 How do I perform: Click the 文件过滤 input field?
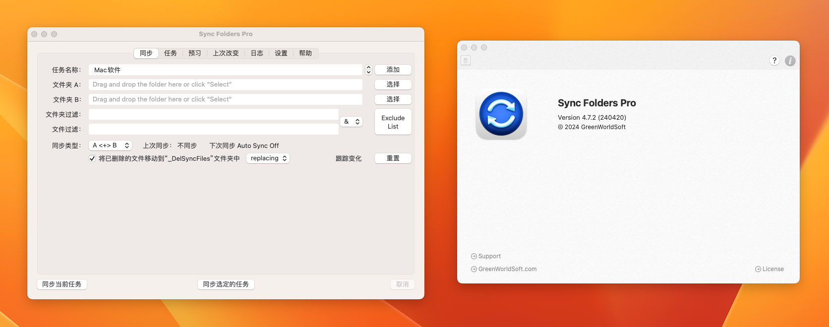[214, 129]
